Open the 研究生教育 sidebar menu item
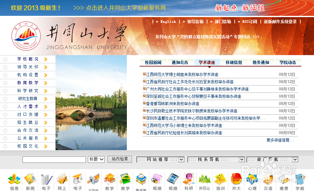 tap(28, 99)
